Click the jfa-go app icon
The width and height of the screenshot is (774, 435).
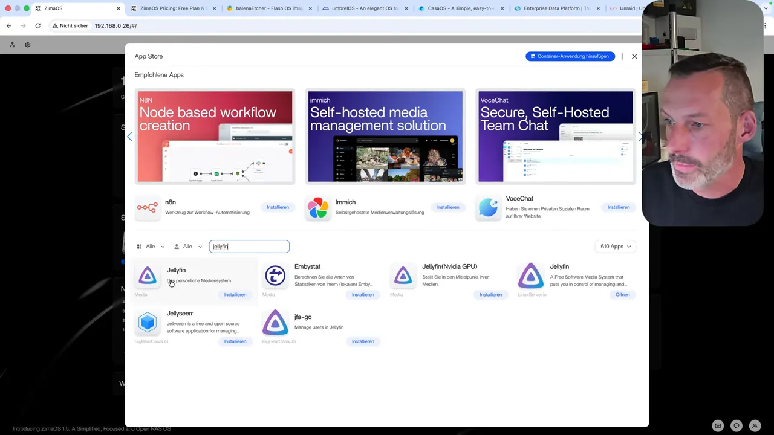pyautogui.click(x=275, y=323)
